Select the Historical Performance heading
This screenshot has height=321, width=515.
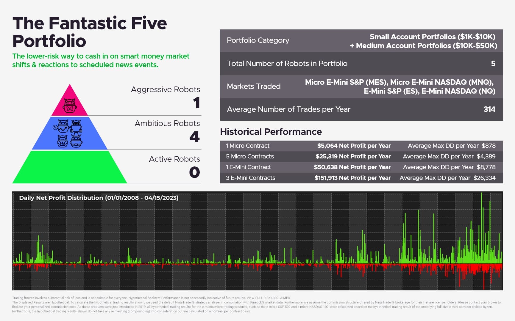point(271,132)
